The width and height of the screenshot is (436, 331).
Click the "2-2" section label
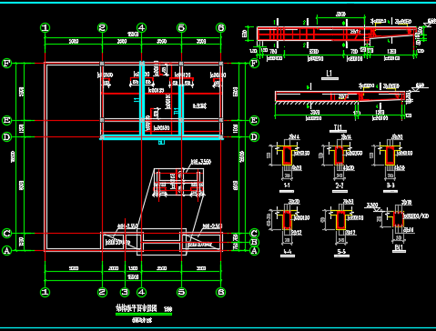point(340,186)
